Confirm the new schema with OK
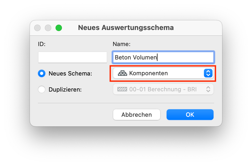The height and width of the screenshot is (166, 252). (190, 115)
